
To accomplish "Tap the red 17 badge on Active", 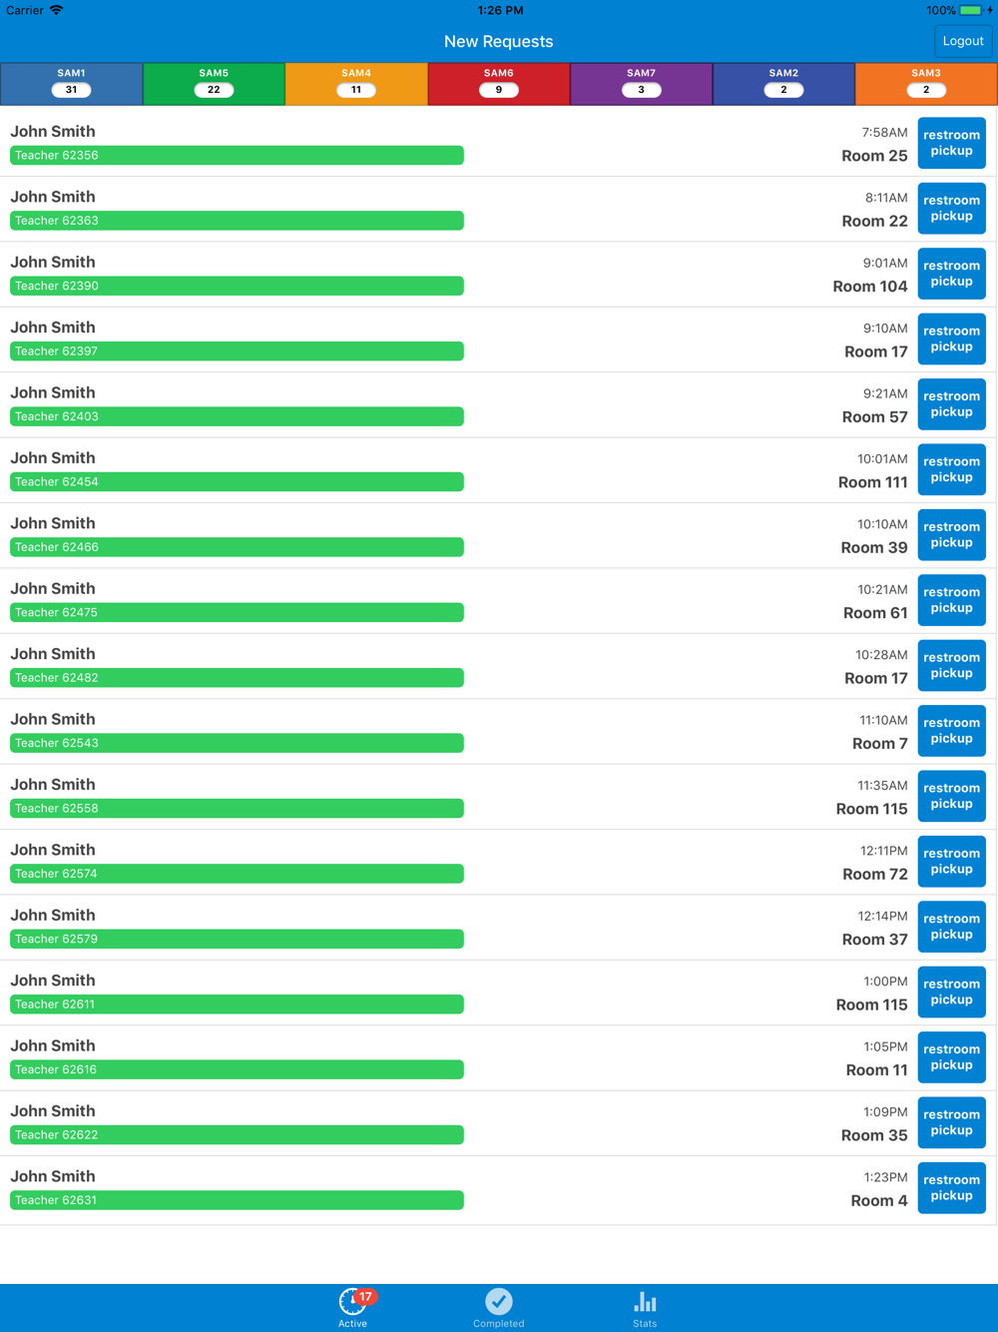I will click(x=366, y=1297).
